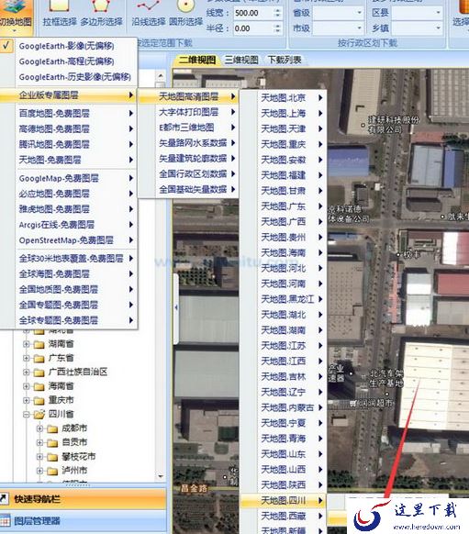The height and width of the screenshot is (534, 469).
Task: Choose 天地图.四川 highlighted entry
Action: 283,501
